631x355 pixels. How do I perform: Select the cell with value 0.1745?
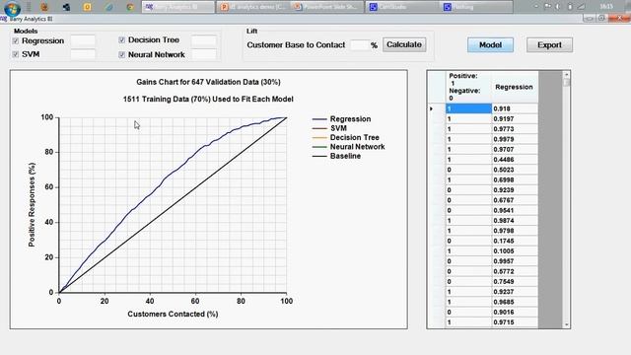coord(515,241)
